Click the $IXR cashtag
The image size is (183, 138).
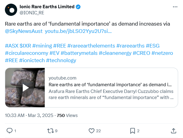[25, 46]
